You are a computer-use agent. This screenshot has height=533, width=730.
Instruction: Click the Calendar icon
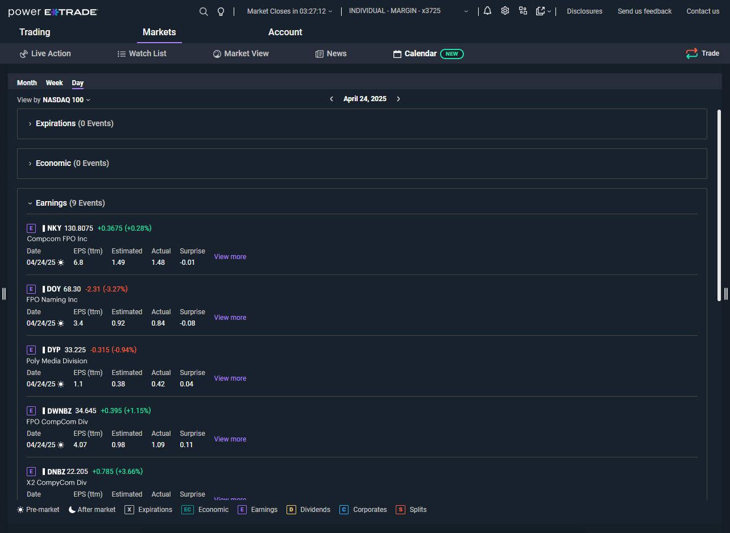397,54
